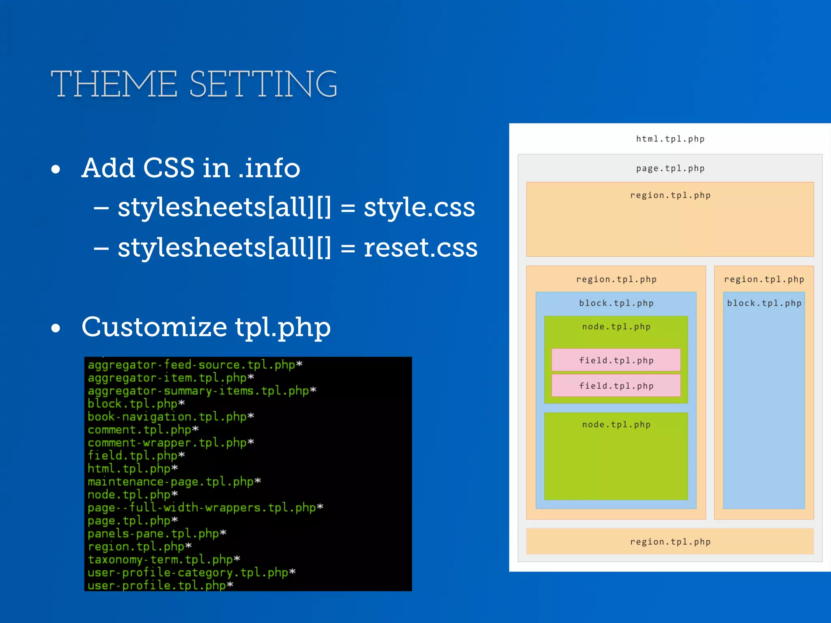This screenshot has width=831, height=623.
Task: Click html.tpl.php* in the terminal listing
Action: pyautogui.click(x=133, y=468)
